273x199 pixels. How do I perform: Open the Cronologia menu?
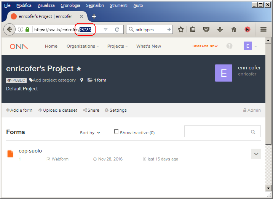pos(70,5)
